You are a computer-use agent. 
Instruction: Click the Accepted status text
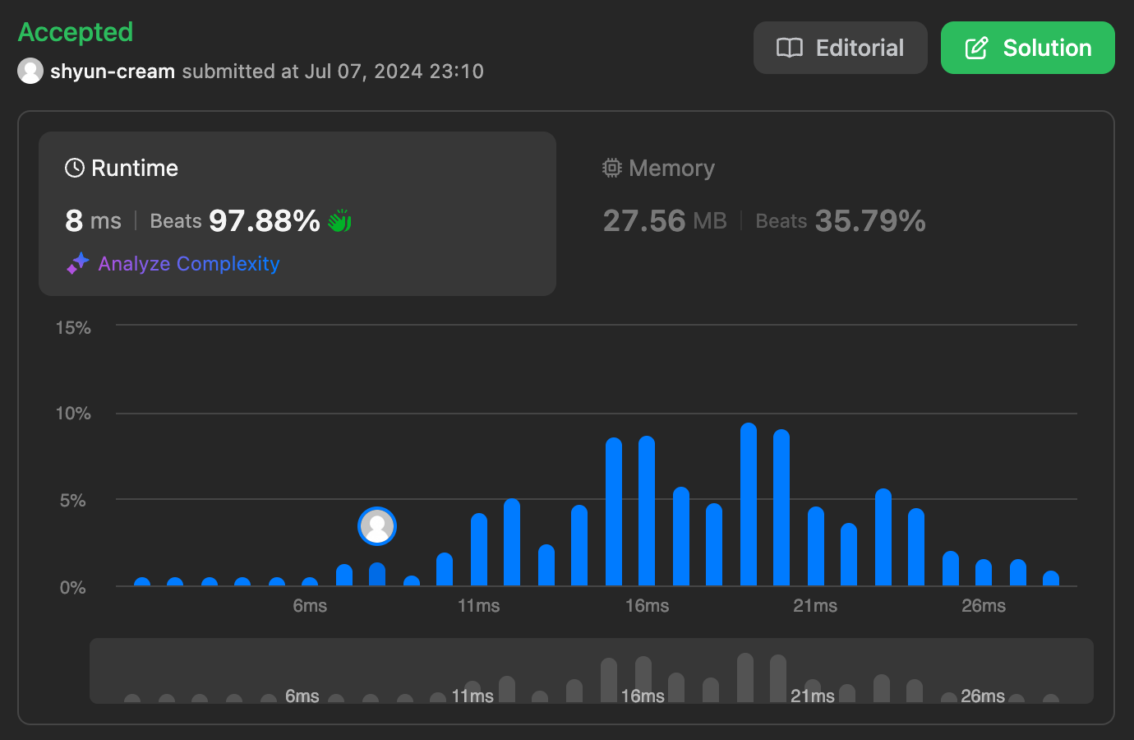coord(76,32)
